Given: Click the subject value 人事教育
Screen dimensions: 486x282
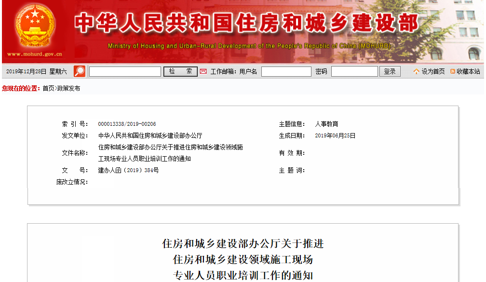Looking at the screenshot, I should tap(326, 124).
